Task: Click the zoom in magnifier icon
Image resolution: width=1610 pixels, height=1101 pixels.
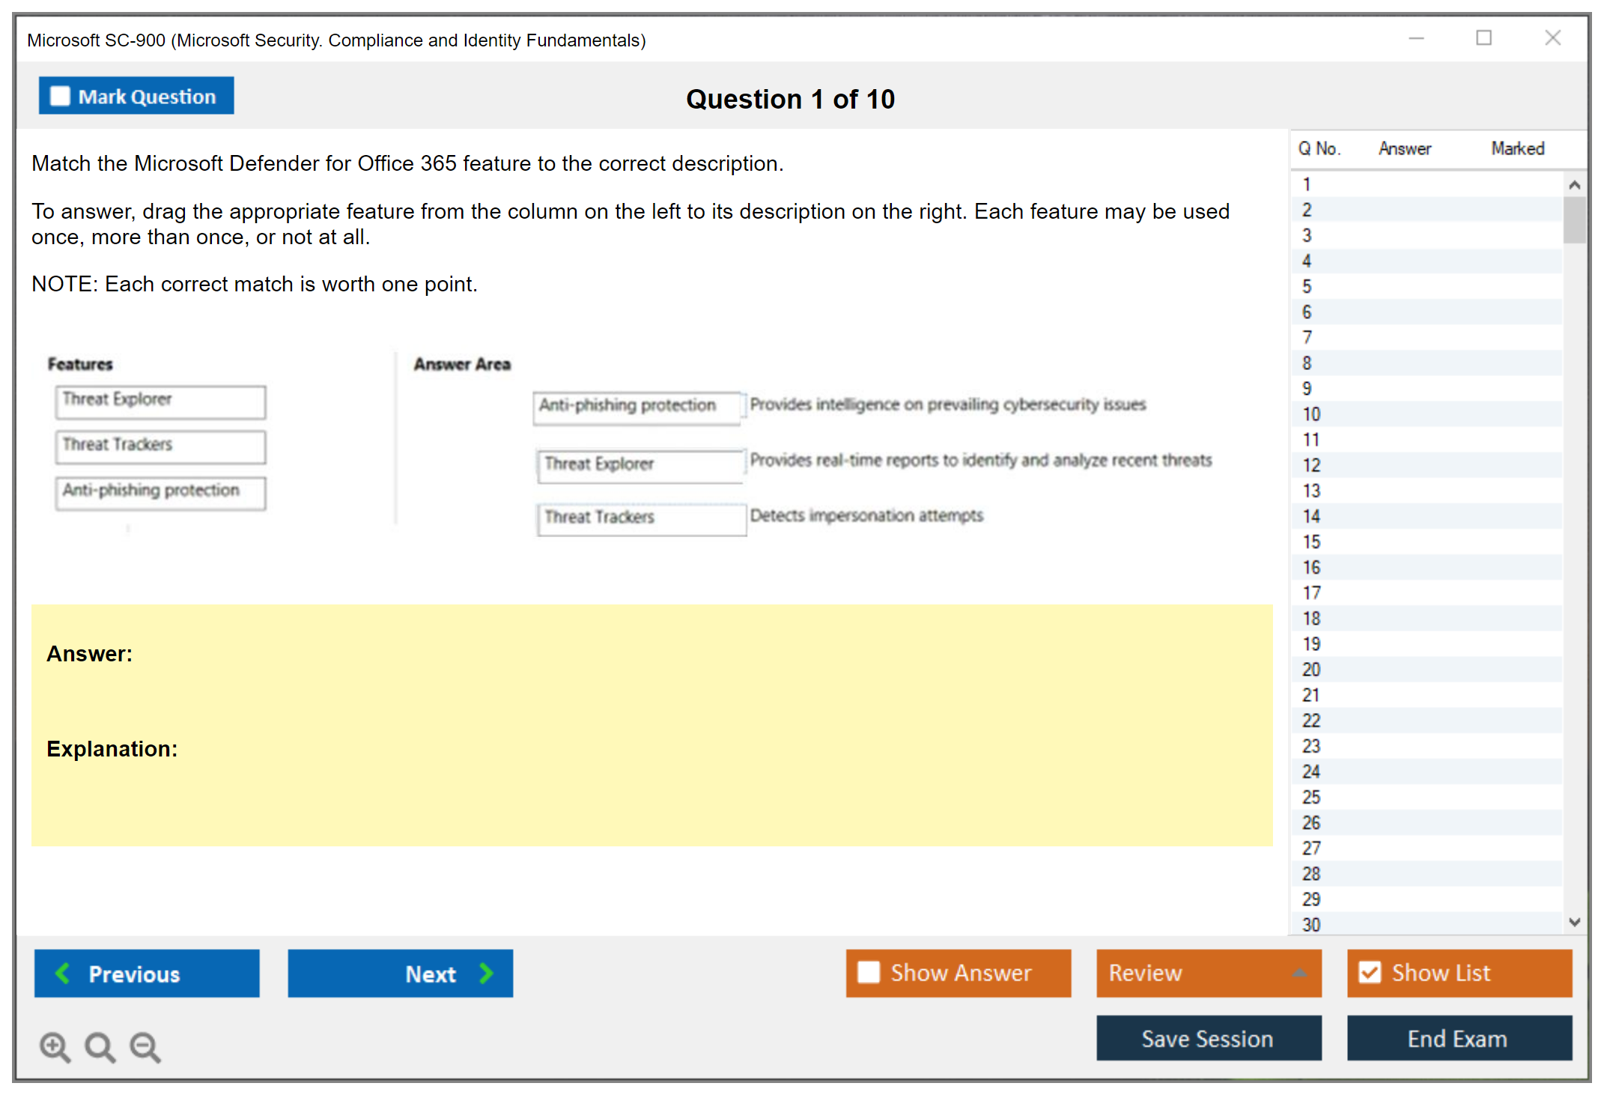Action: [55, 1046]
